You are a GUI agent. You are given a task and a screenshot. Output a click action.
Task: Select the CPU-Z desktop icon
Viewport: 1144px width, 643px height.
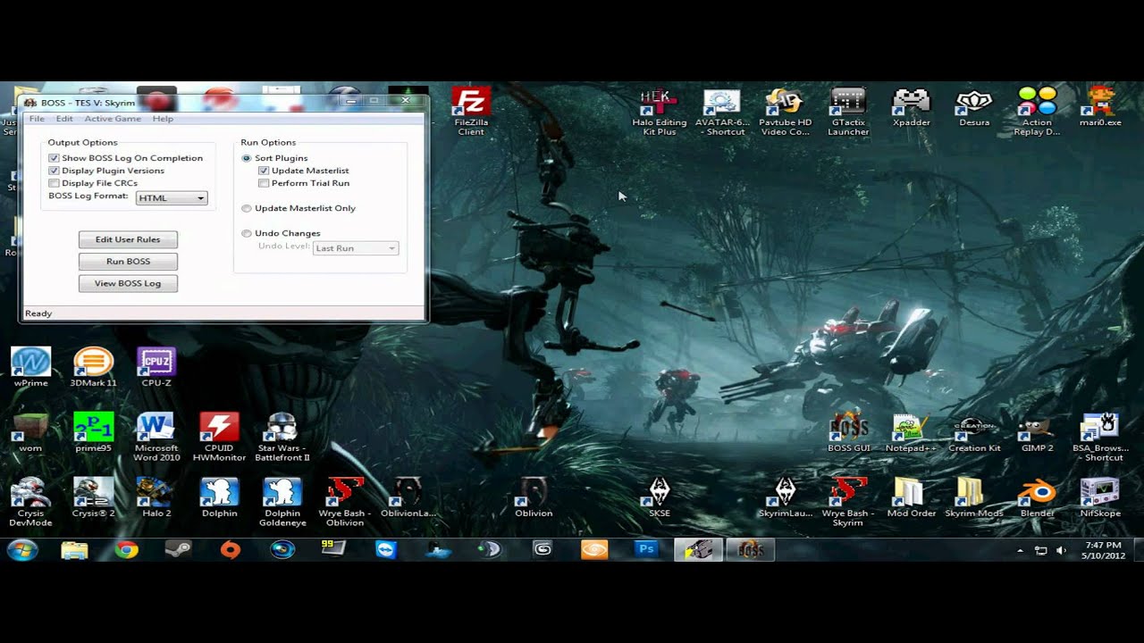click(x=156, y=367)
